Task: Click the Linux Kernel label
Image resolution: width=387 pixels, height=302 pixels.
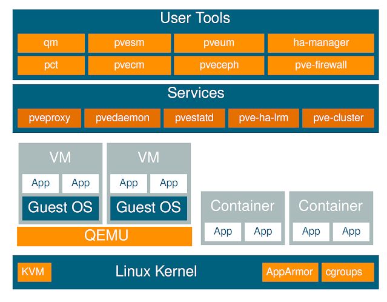Action: tap(156, 271)
